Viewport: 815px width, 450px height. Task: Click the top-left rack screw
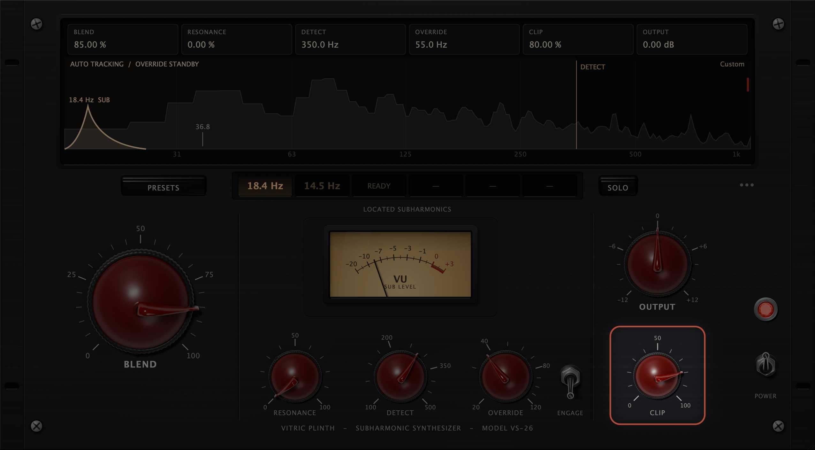point(36,24)
